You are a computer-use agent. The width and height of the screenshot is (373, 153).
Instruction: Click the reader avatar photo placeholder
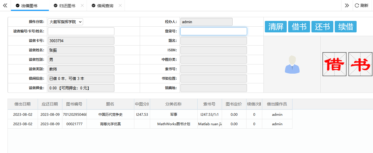coord(292,64)
